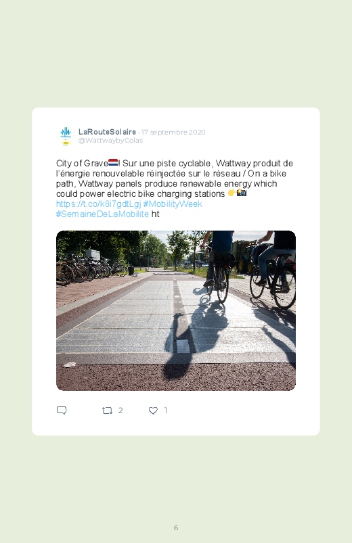Click the 17 septembre 2020 date
Image resolution: width=352 pixels, height=543 pixels.
click(x=173, y=132)
